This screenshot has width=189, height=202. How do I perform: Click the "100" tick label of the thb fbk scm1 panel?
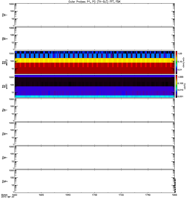(x=12, y=85)
